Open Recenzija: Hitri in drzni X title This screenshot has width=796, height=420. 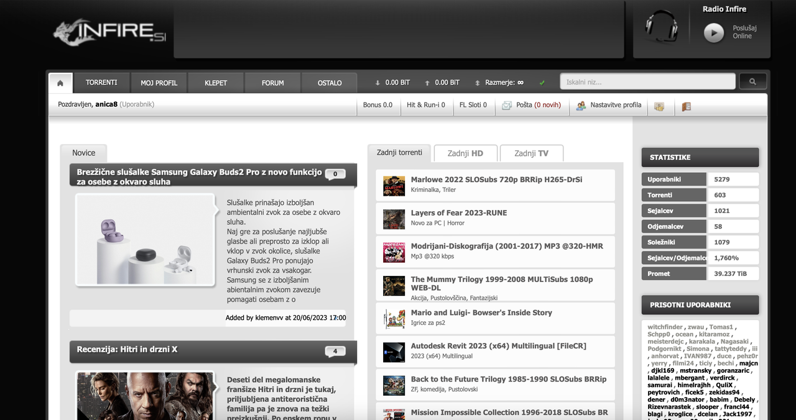coord(127,349)
